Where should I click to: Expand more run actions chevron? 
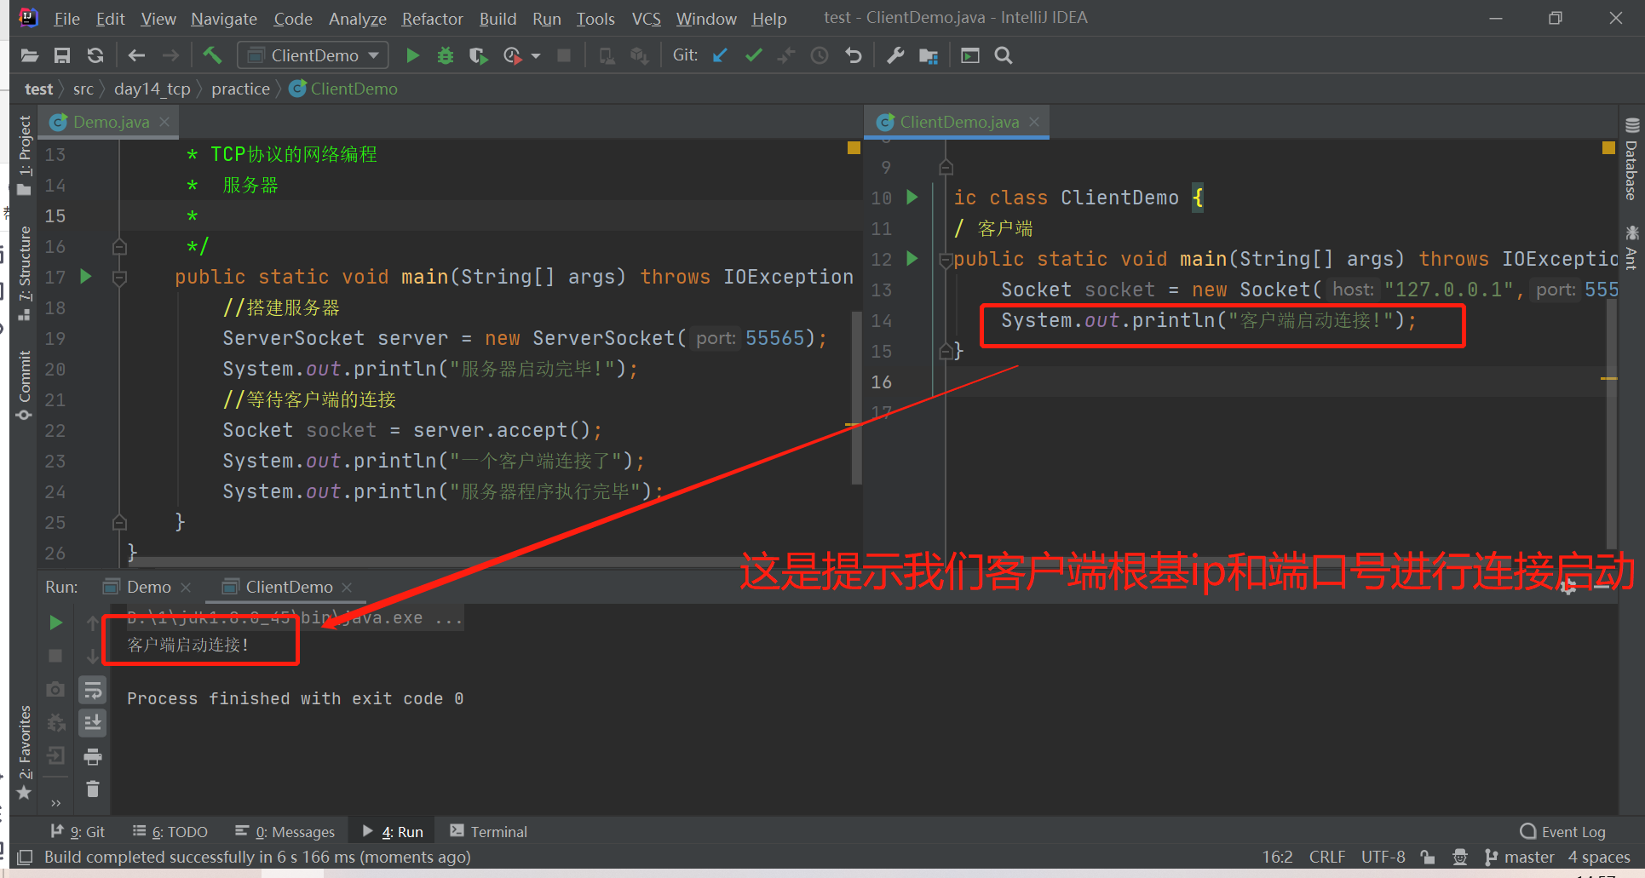56,802
